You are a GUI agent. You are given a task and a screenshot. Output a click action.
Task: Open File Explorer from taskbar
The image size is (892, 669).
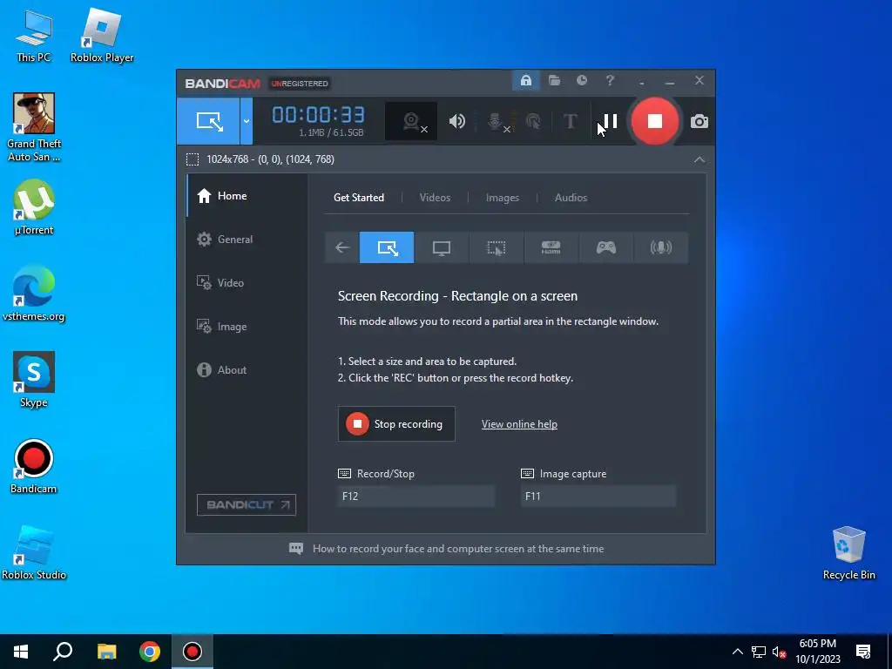click(x=106, y=652)
